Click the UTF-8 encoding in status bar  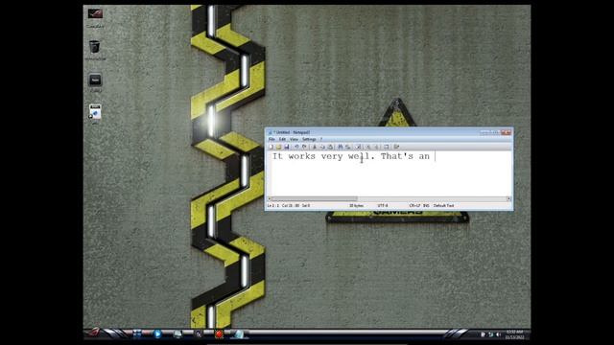click(x=383, y=205)
